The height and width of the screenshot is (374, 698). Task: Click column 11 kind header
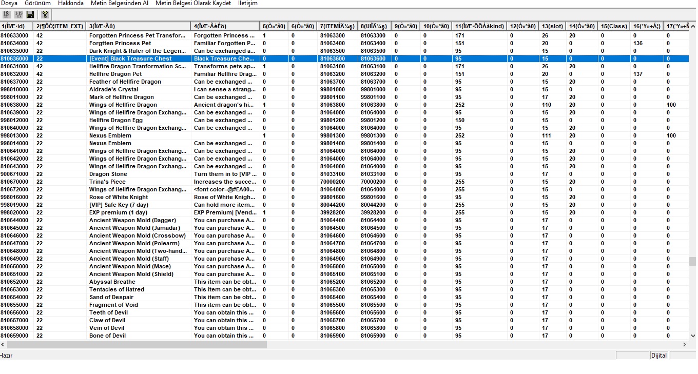point(480,26)
